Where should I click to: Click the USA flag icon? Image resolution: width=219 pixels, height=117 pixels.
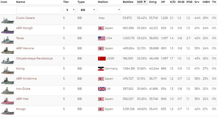tap(102, 38)
